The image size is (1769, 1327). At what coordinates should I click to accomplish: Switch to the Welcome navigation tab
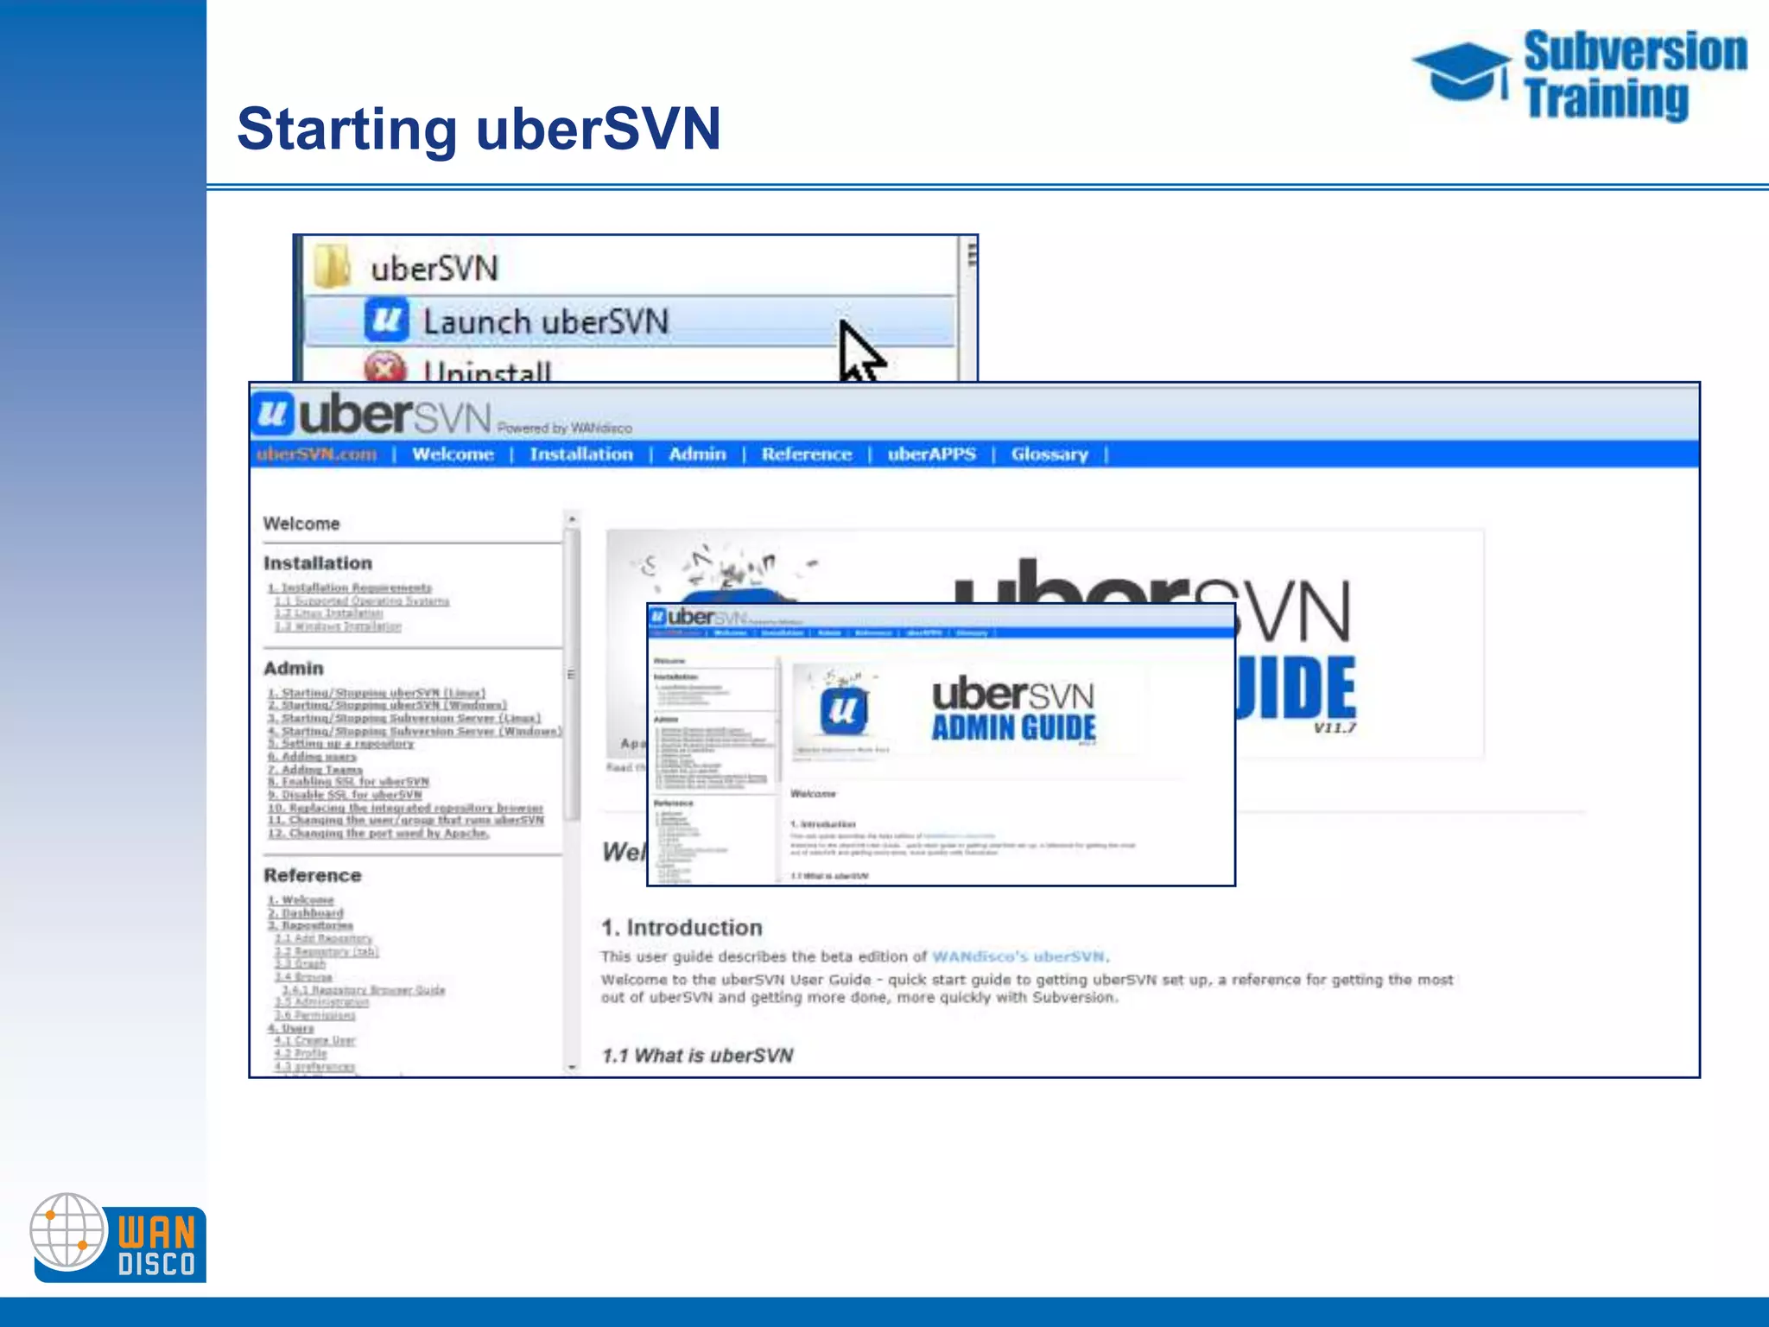tap(453, 454)
